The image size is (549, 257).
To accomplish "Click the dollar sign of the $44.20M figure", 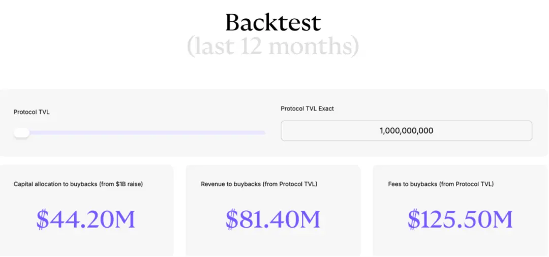I will click(x=42, y=219).
